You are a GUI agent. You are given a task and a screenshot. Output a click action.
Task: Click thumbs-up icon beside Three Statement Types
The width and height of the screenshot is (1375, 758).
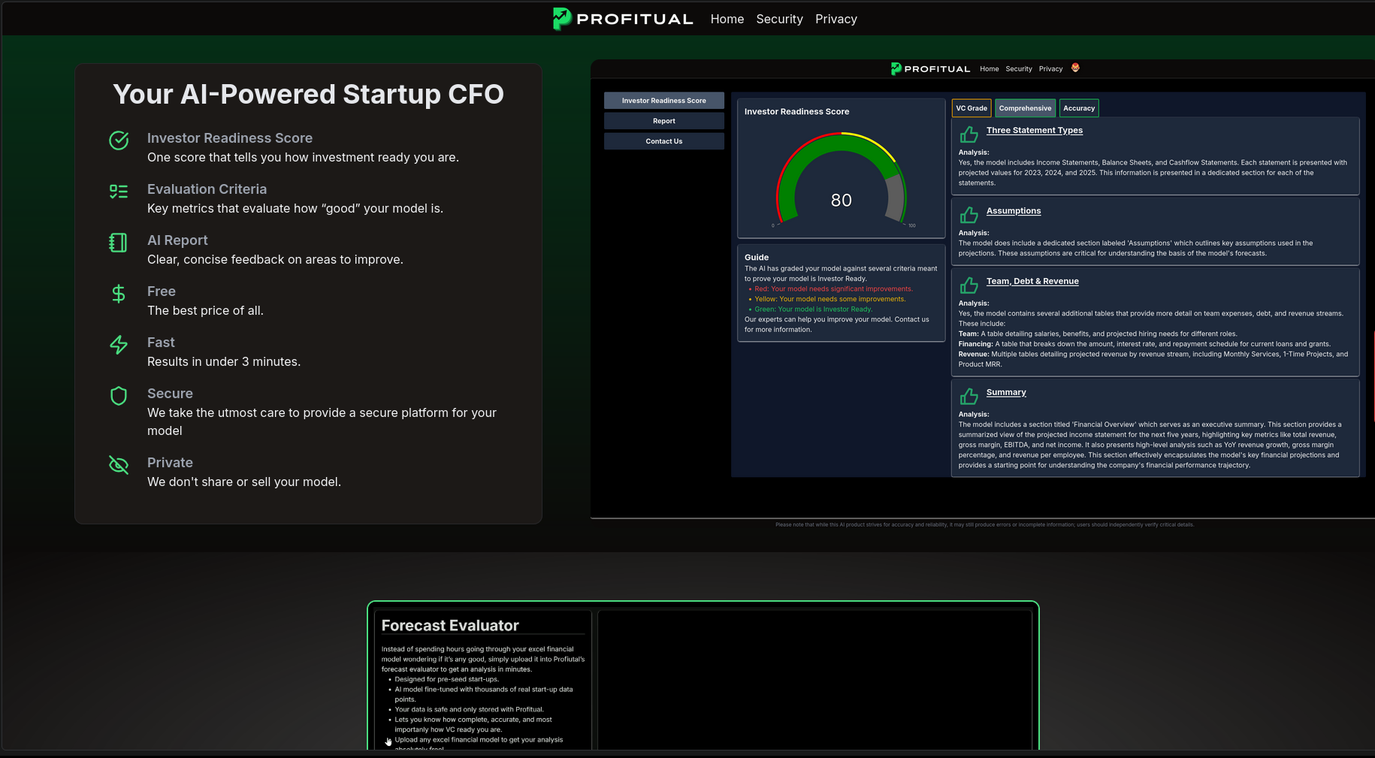pyautogui.click(x=969, y=134)
